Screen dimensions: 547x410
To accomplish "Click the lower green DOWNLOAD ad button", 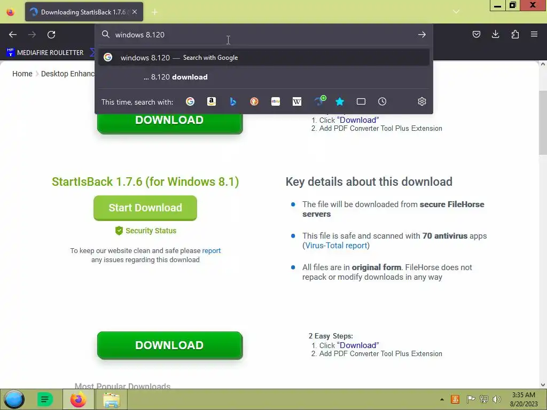I will click(x=170, y=345).
